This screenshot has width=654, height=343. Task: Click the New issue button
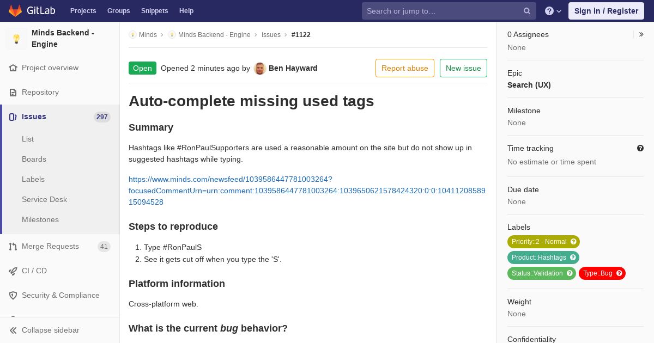click(x=463, y=68)
